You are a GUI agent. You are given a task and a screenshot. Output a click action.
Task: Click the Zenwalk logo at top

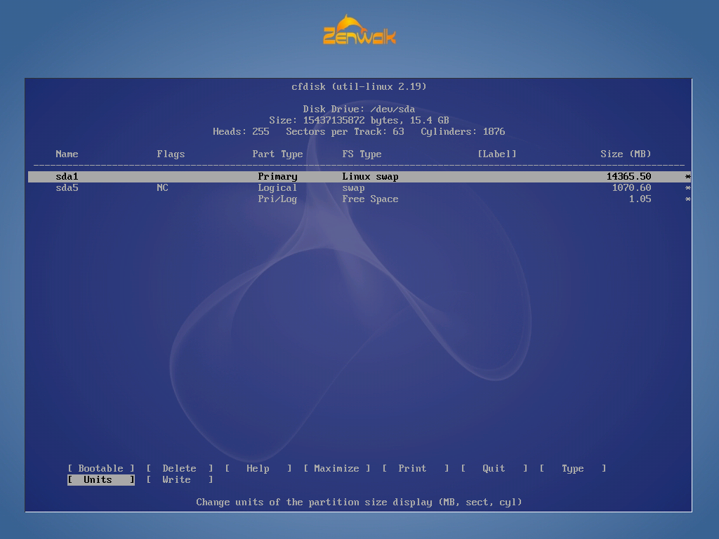pyautogui.click(x=359, y=31)
